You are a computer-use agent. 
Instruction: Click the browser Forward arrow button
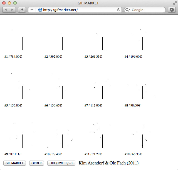pos(13,10)
